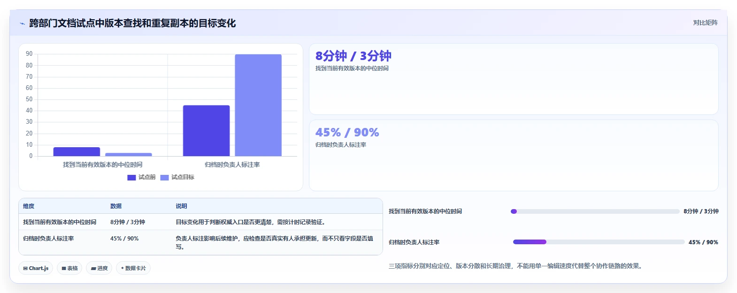Screen dimensions: 737x293
Task: Click the x-axis label 找到当前有效版本的中位时间
Action: pos(103,165)
